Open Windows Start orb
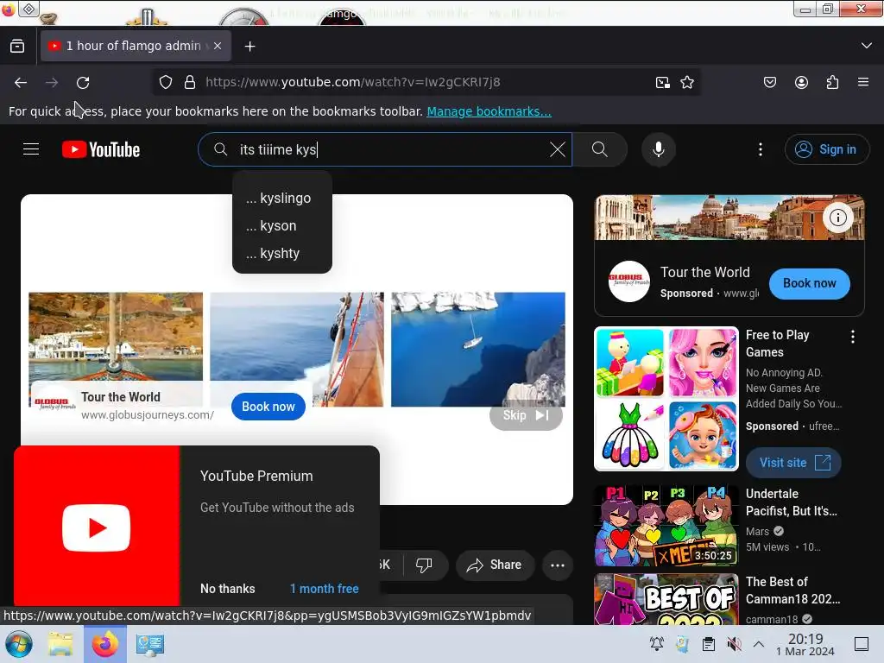The image size is (884, 663). (19, 644)
